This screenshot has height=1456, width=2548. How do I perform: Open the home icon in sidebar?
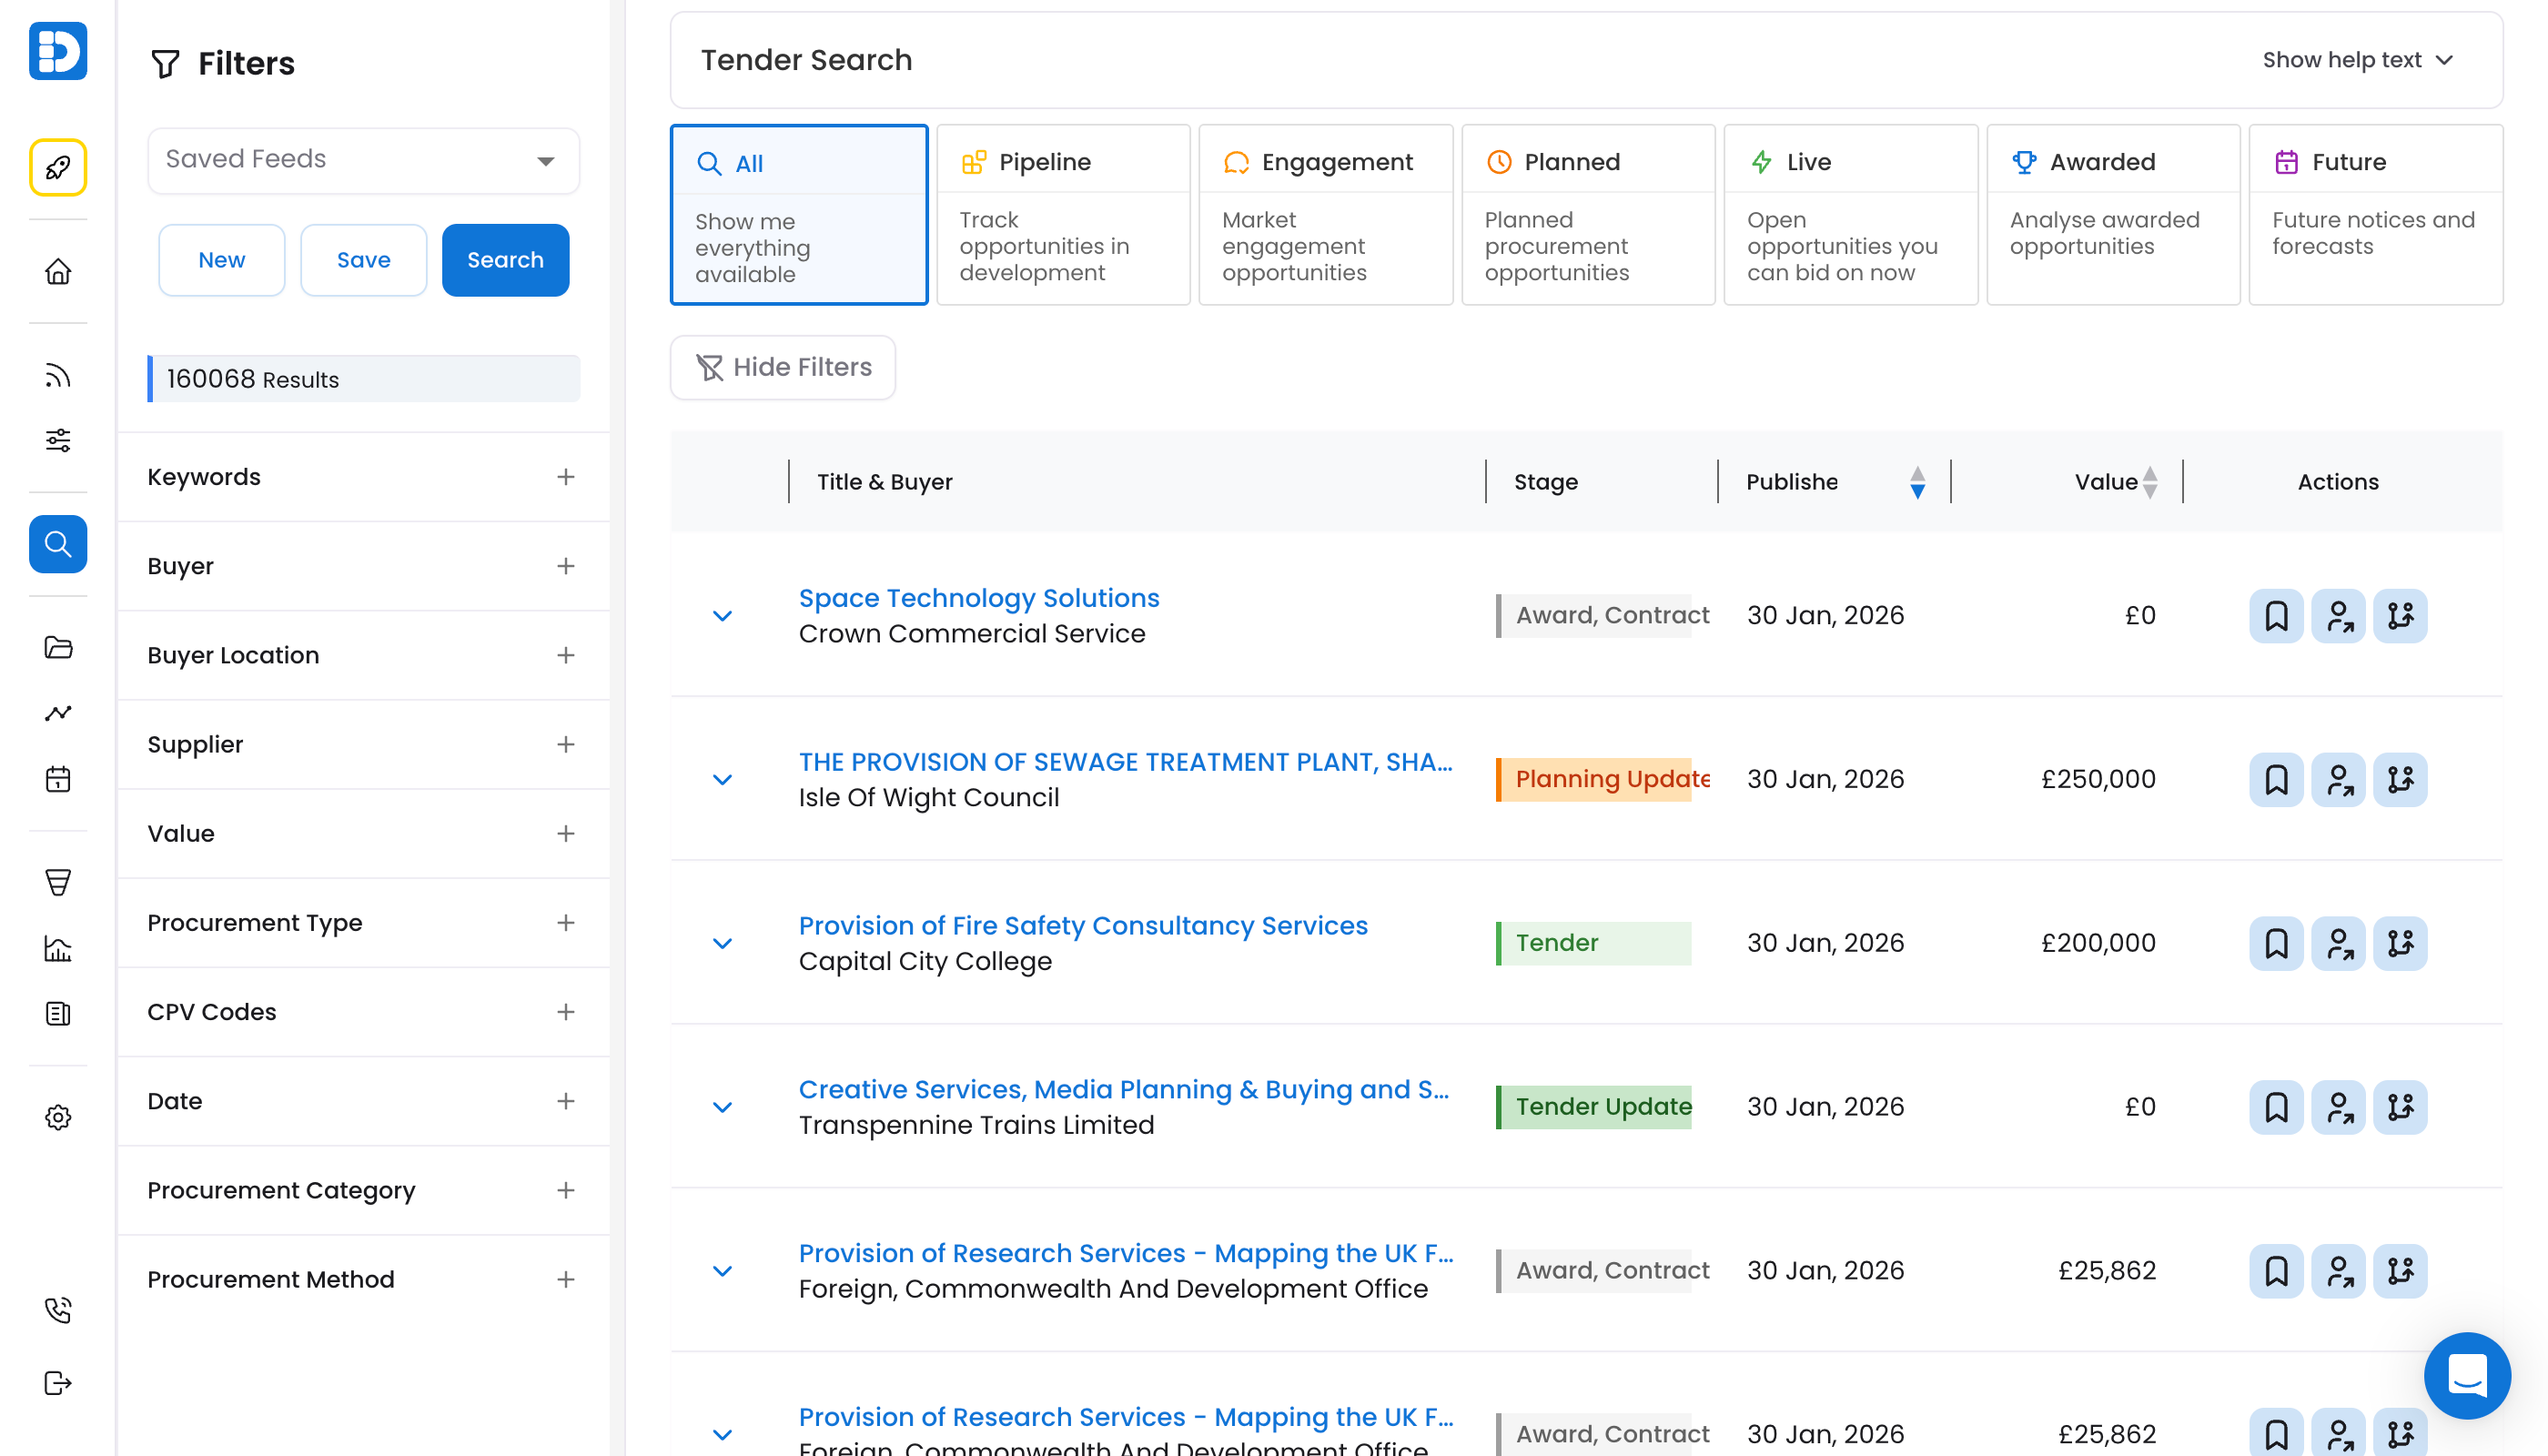point(58,271)
